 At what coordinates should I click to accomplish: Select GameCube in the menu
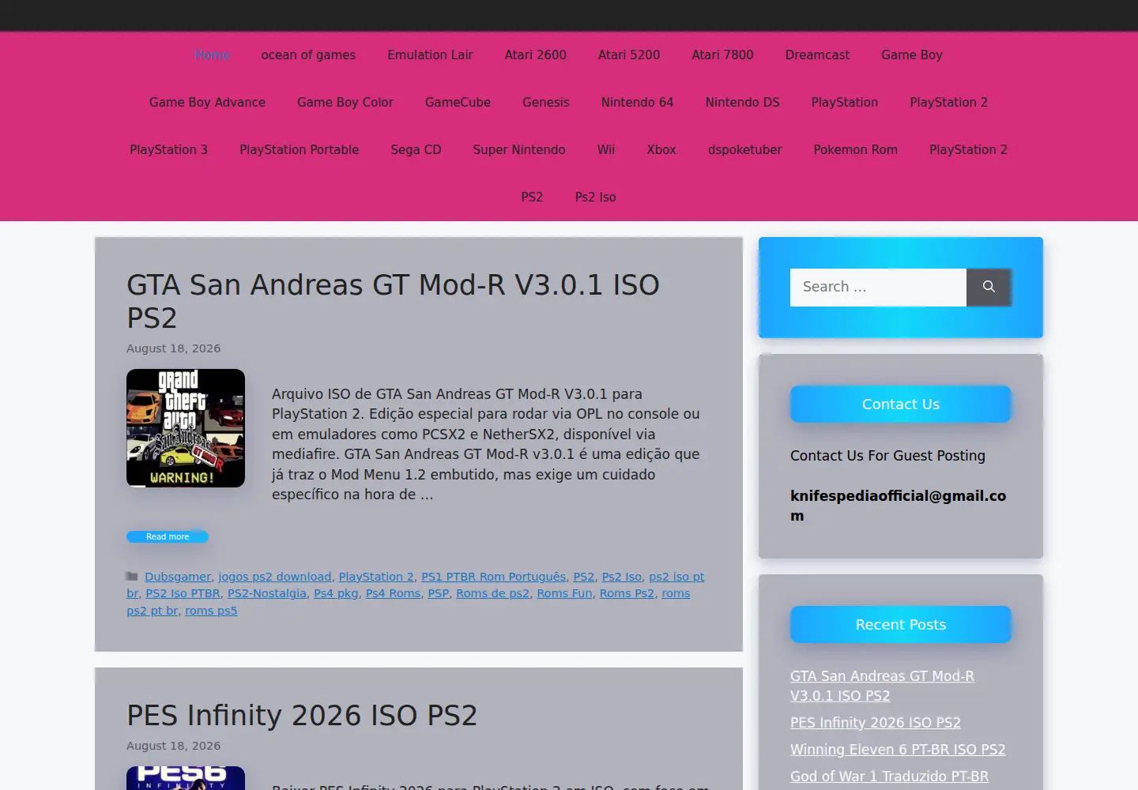[x=458, y=103]
